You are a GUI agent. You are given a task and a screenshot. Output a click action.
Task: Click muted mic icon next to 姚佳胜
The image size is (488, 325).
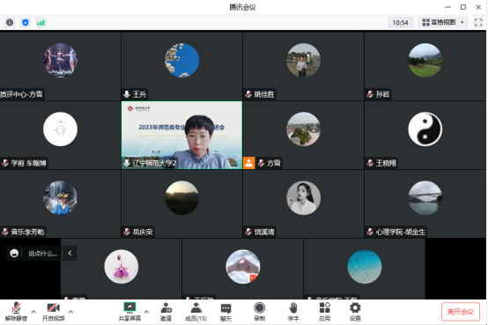248,94
